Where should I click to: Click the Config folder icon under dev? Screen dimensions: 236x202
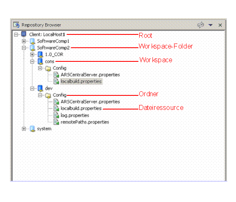48,95
